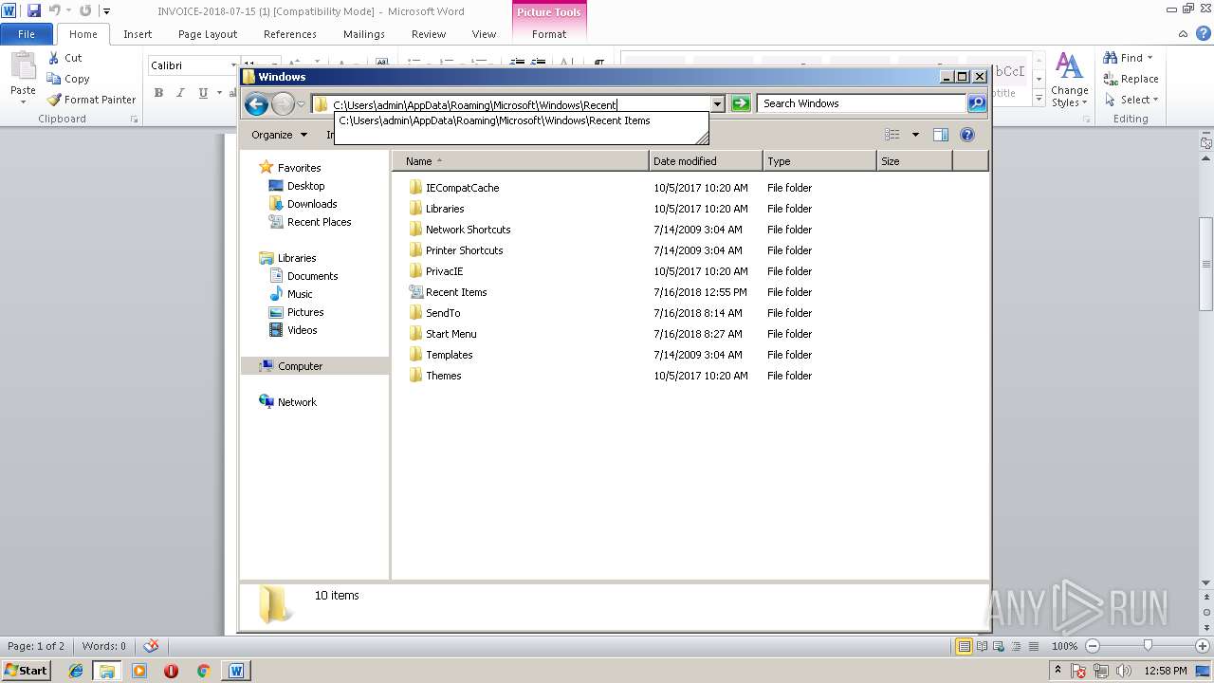The image size is (1214, 683).
Task: Switch to Full Screen Reading view in Word
Action: click(983, 646)
